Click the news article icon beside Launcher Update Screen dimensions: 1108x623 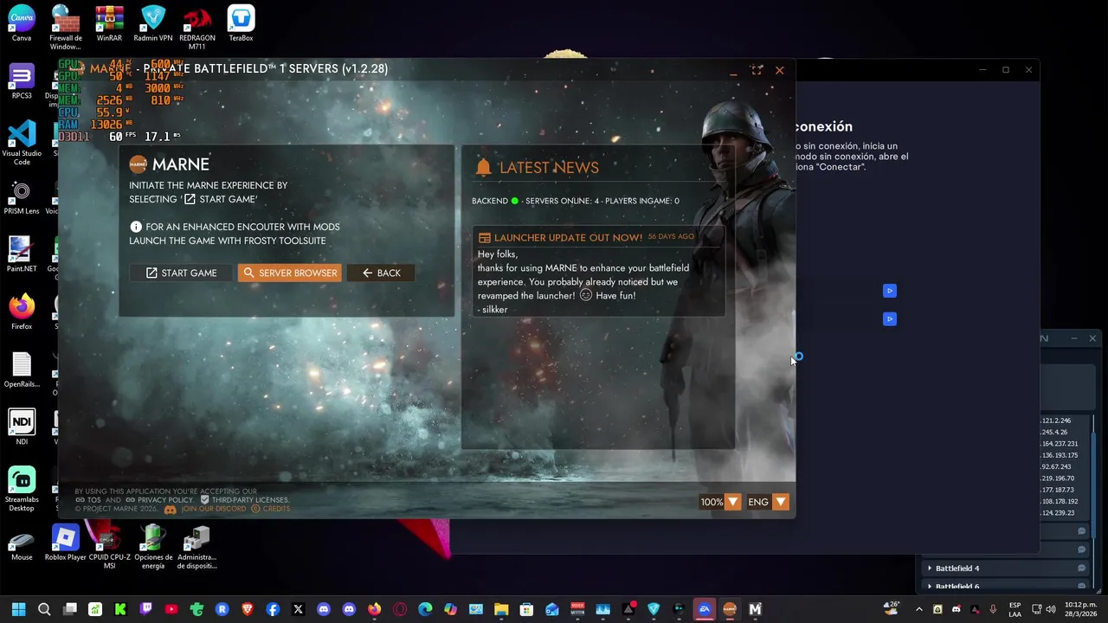click(485, 237)
